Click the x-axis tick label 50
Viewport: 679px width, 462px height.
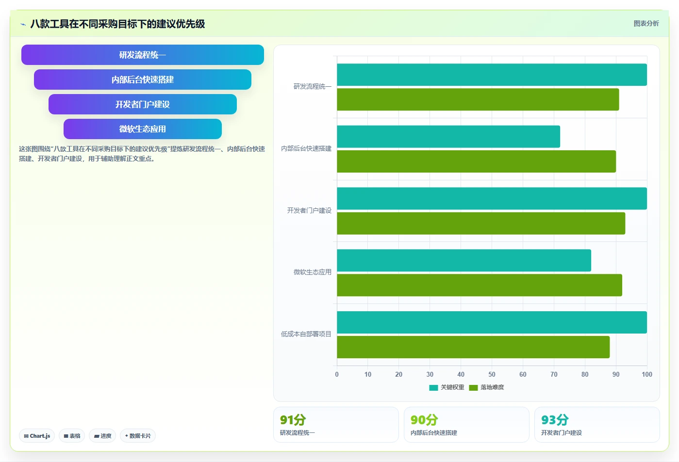(x=492, y=374)
